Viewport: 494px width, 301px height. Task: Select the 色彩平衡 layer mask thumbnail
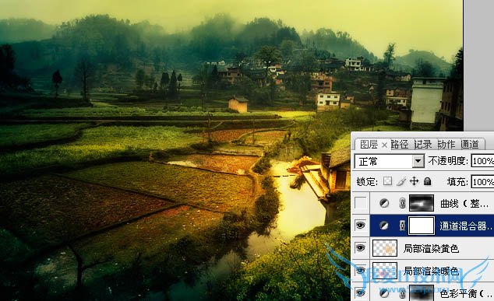[x=422, y=292]
